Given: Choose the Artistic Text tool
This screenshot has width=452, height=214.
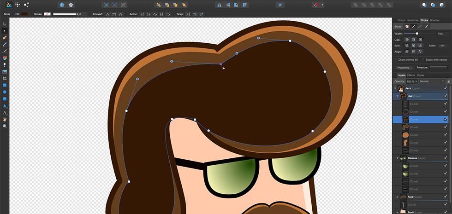Looking at the screenshot, I should pos(5,113).
